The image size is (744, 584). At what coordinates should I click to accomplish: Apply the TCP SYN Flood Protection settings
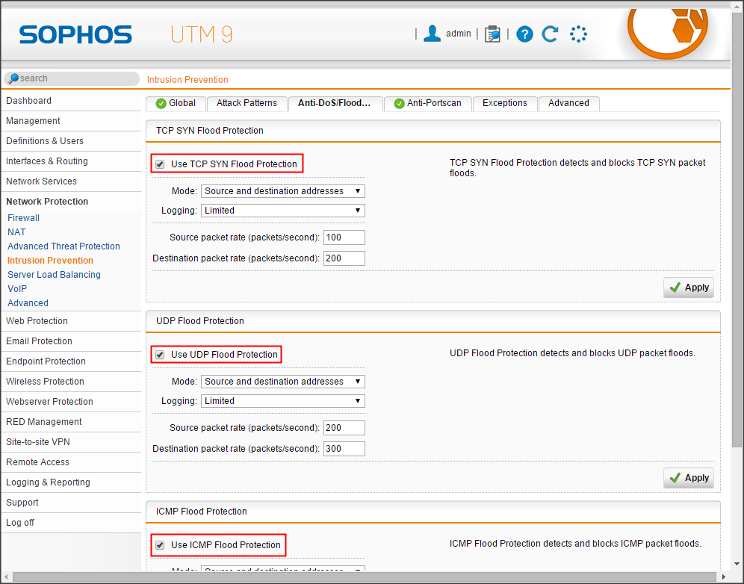(689, 288)
